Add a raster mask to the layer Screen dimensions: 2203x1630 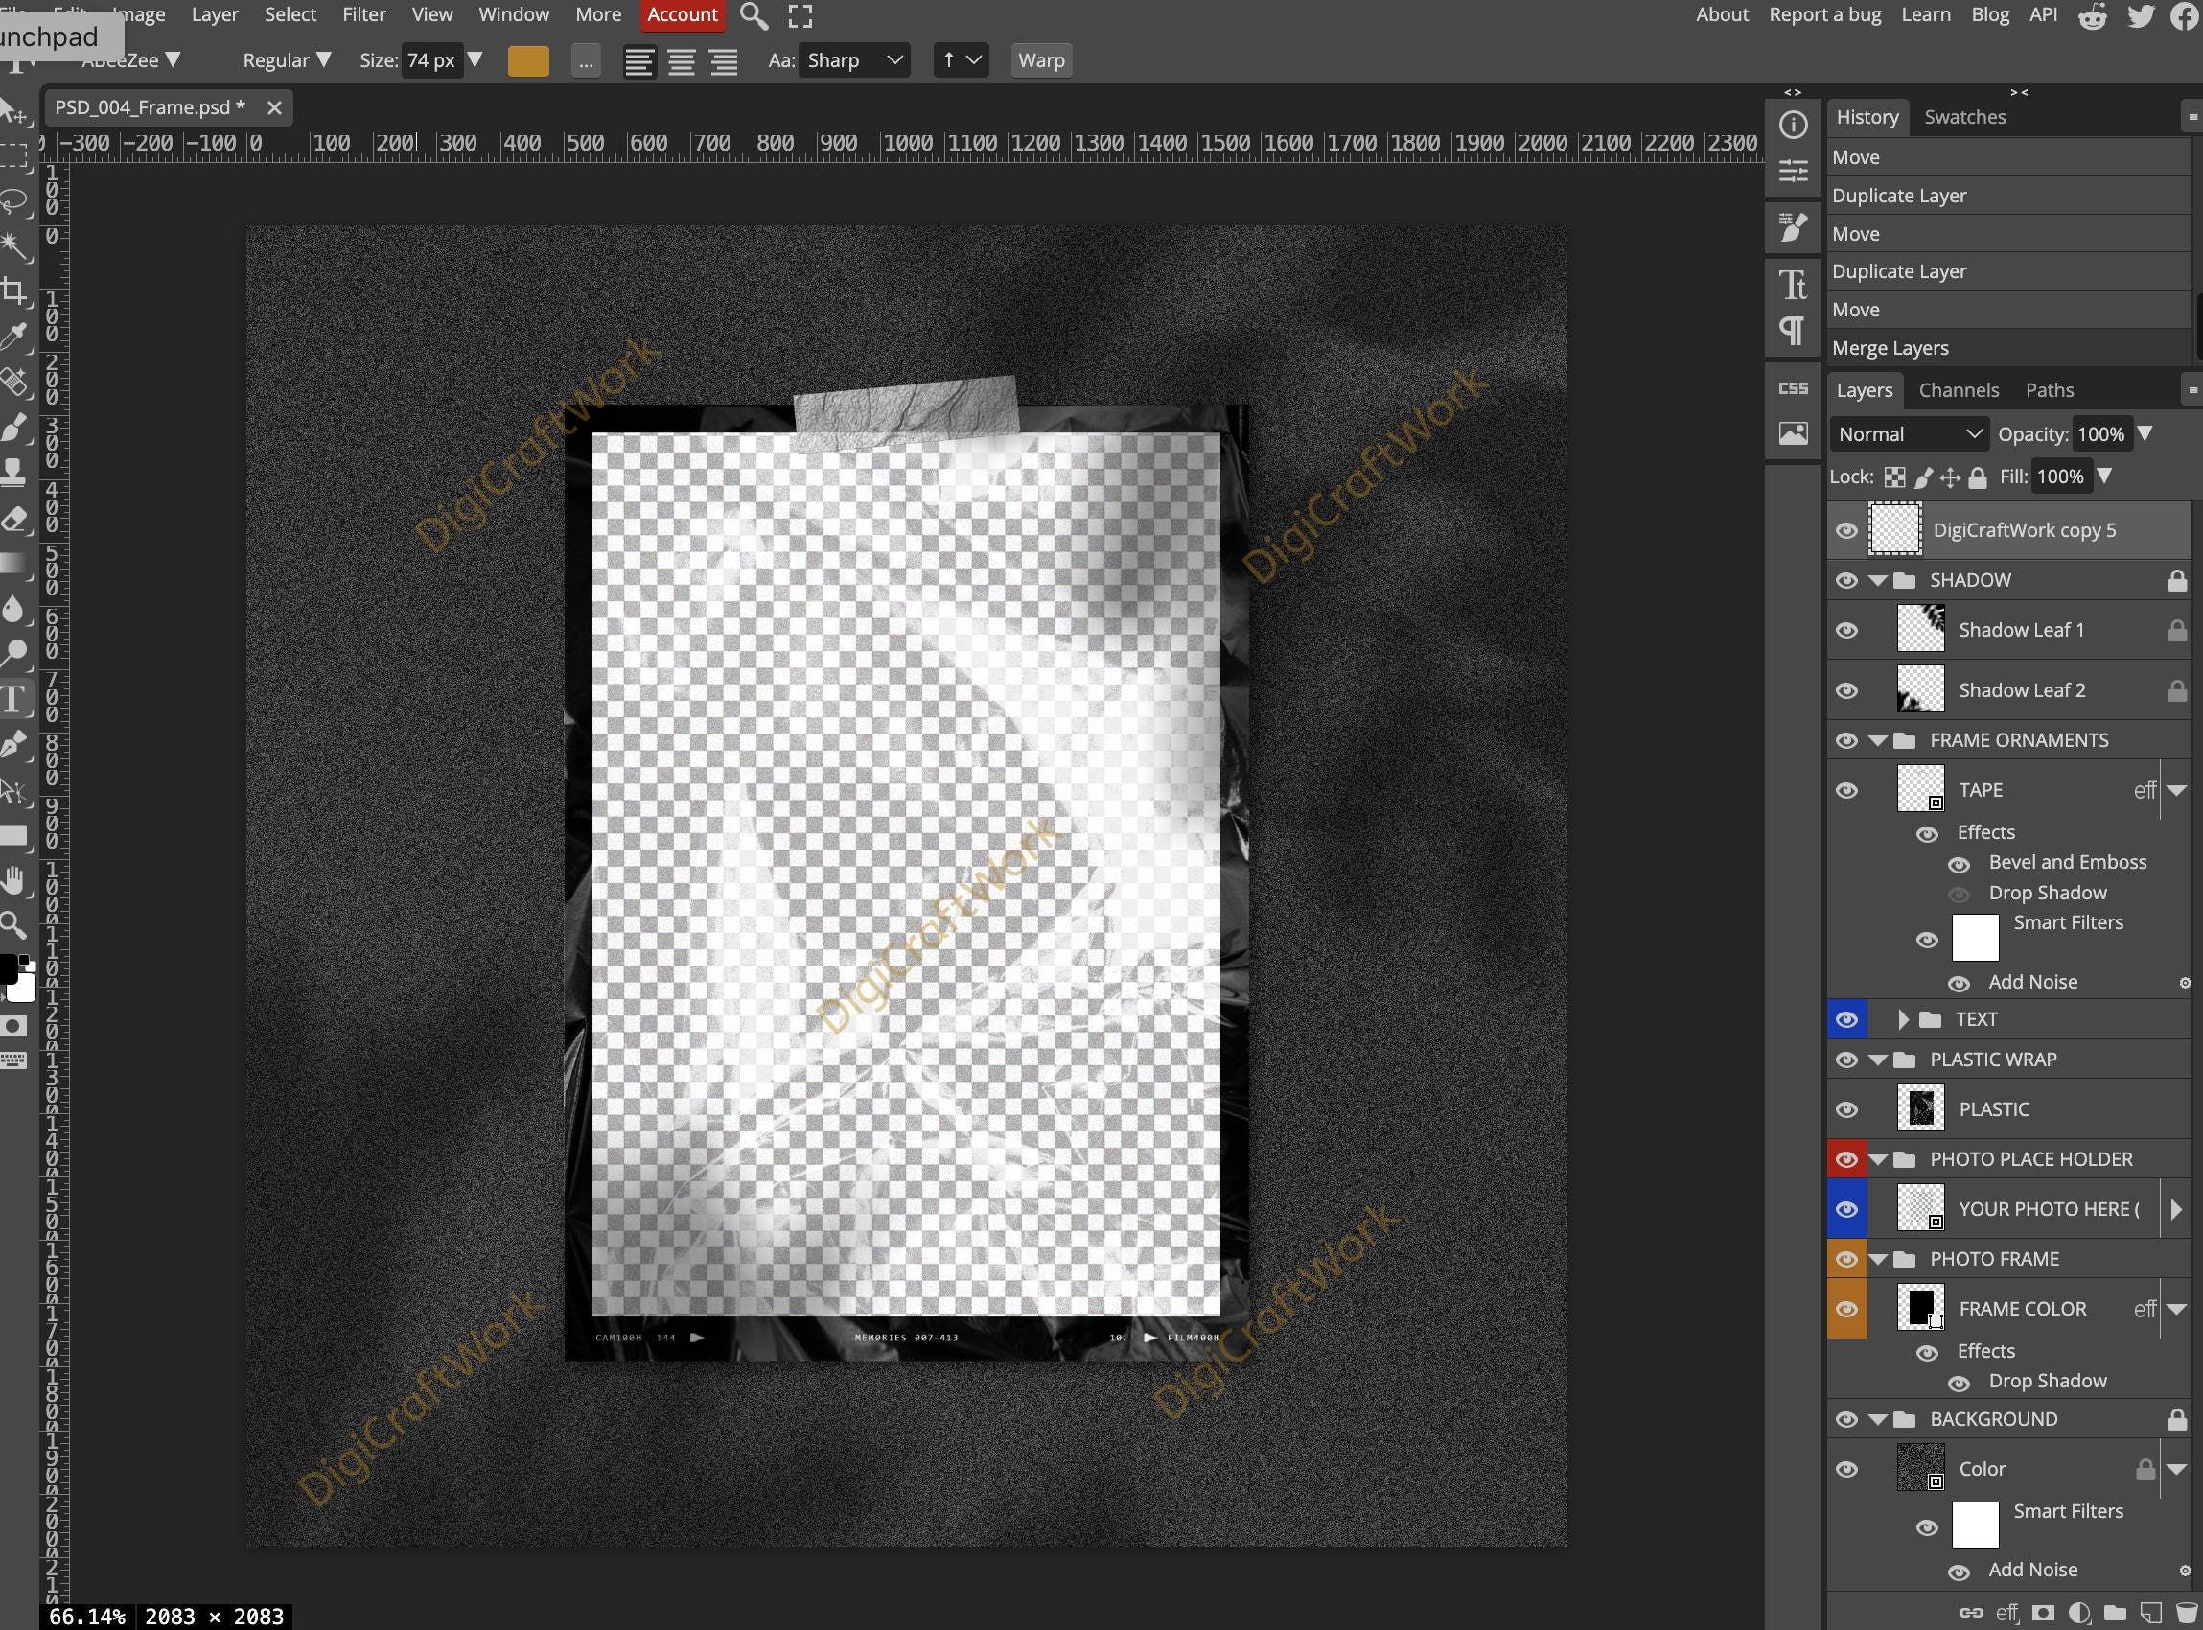(2043, 1614)
